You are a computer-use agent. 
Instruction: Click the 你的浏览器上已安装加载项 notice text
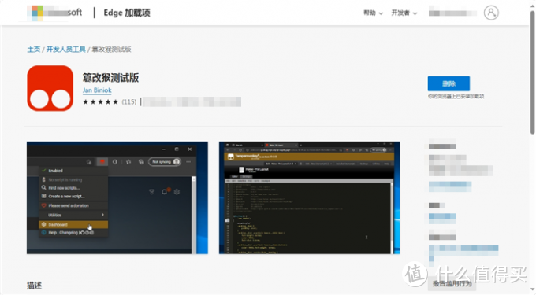tap(456, 97)
